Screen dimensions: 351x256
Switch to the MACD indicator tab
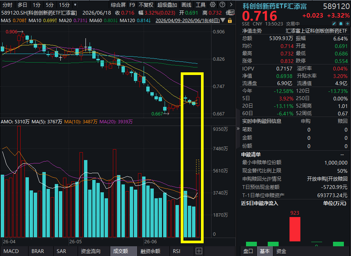coord(11,251)
